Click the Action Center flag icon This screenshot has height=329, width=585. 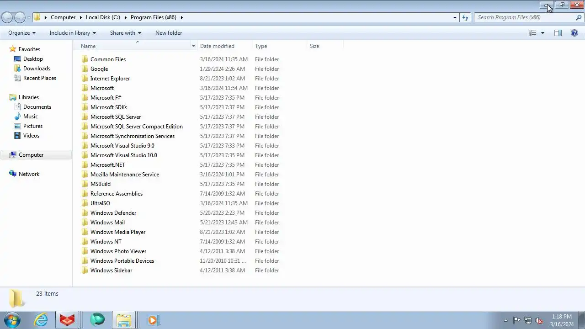(516, 320)
